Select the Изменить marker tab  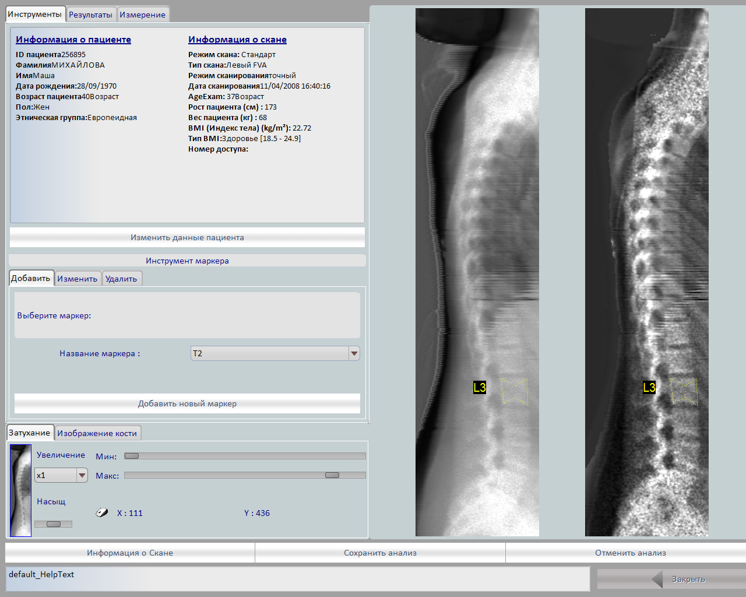pos(78,279)
